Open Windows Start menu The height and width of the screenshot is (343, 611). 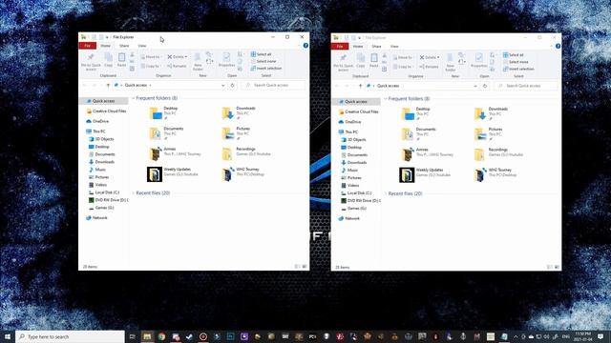pos(8,336)
